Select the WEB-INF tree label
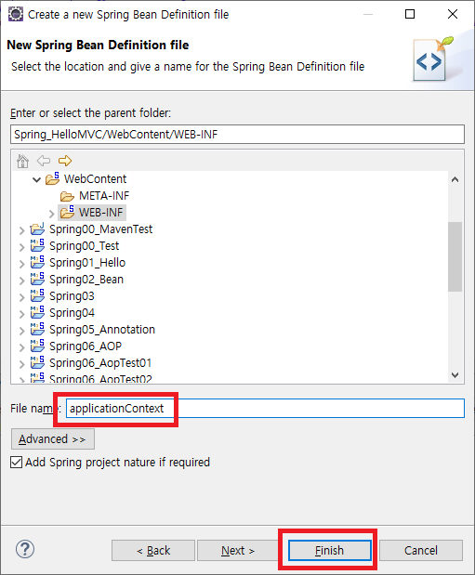This screenshot has height=575, width=475. pos(101,213)
